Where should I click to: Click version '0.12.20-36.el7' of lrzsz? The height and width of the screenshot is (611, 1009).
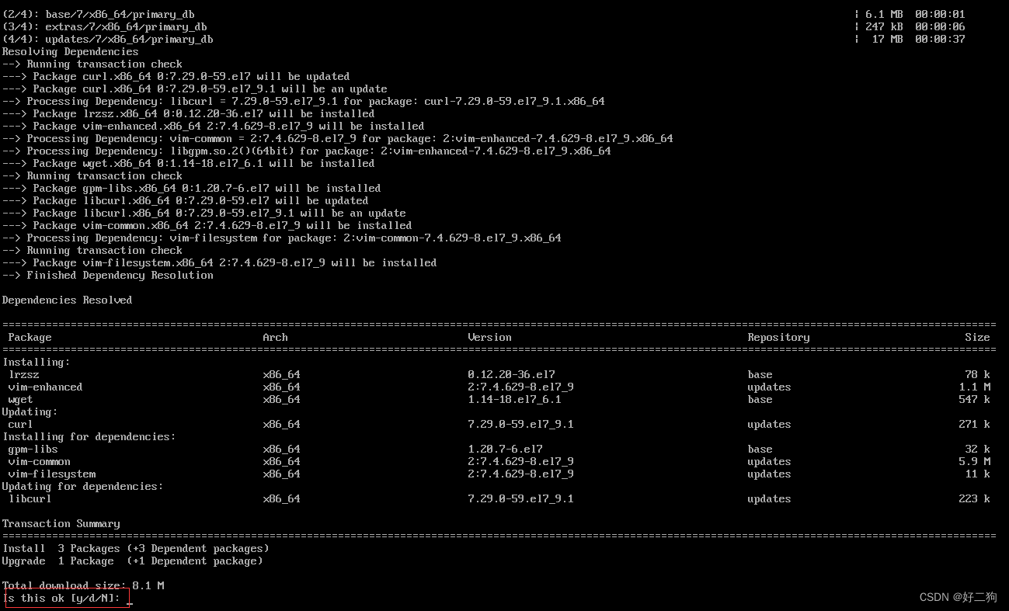511,375
